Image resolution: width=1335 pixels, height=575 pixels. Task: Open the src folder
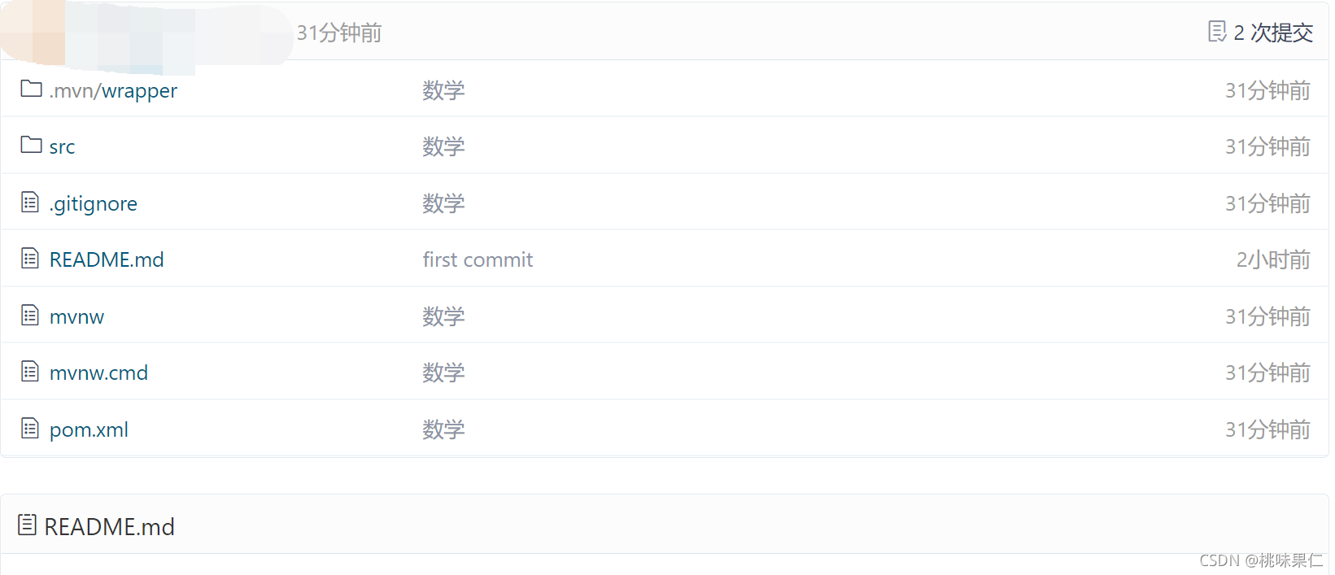click(x=62, y=147)
